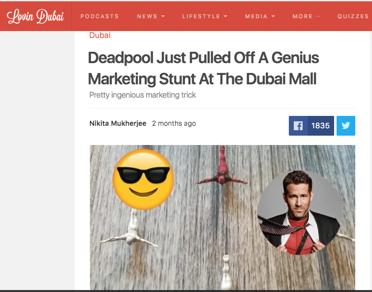
Task: Open the More menu ellipsis
Action: coord(318,16)
